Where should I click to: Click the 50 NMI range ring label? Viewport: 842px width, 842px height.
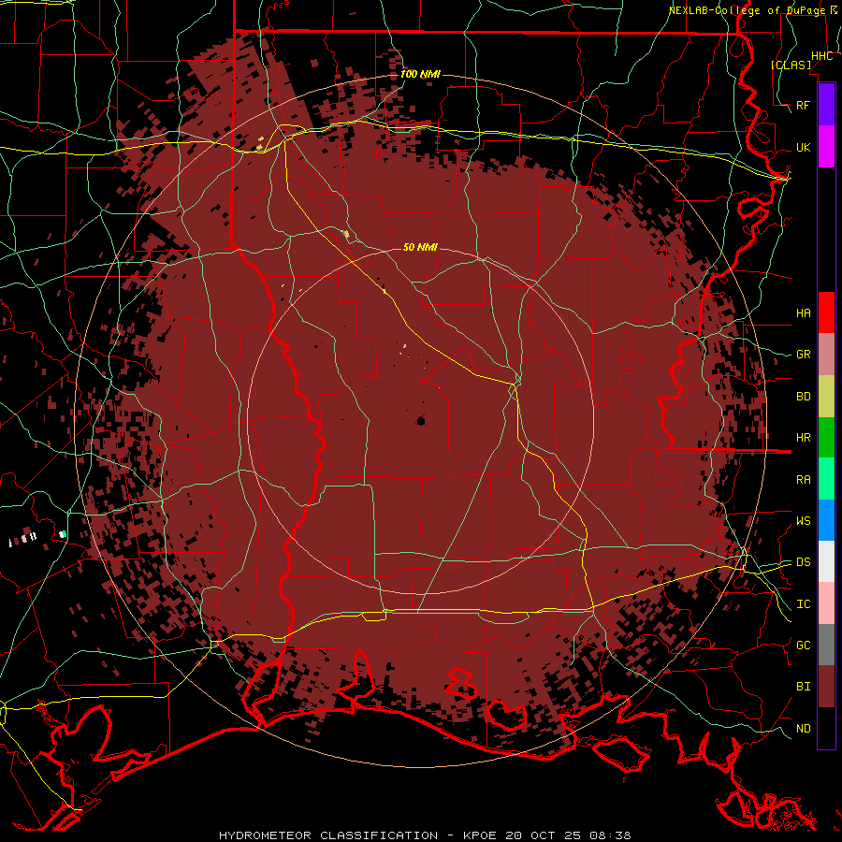pyautogui.click(x=420, y=247)
